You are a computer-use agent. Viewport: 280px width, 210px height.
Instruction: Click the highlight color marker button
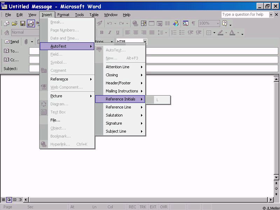point(220,33)
